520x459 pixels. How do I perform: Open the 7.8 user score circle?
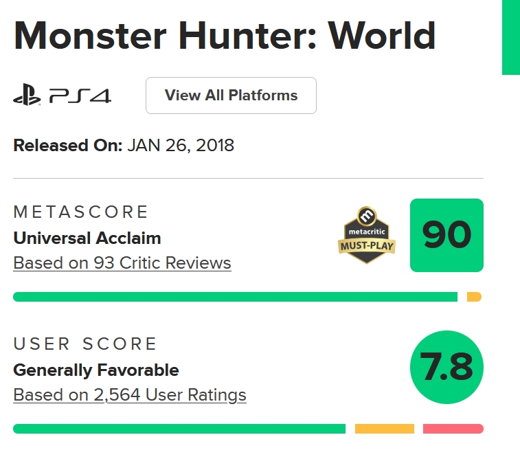[x=446, y=367]
